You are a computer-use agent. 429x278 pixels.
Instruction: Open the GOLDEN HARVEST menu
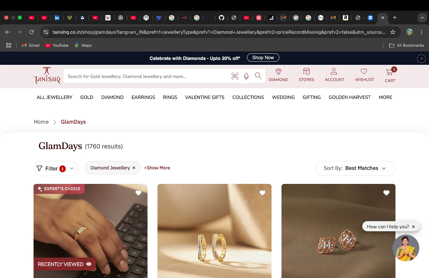(x=350, y=97)
